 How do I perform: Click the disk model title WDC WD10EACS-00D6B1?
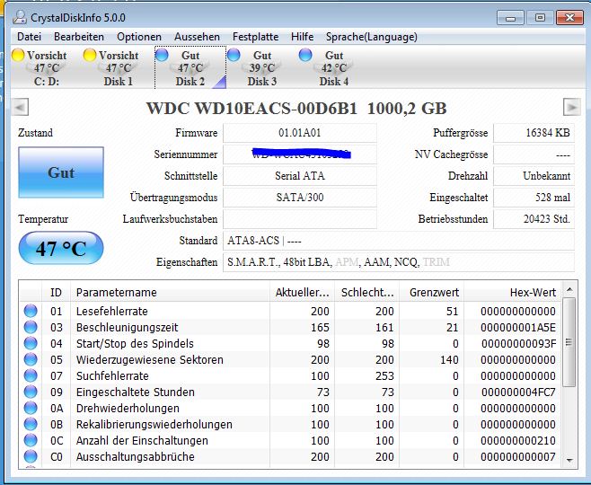251,109
